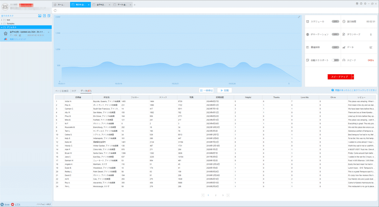Image resolution: width=379 pixels, height=207 pixels.
Task: Click the 一時停止 pause button
Action: point(207,90)
